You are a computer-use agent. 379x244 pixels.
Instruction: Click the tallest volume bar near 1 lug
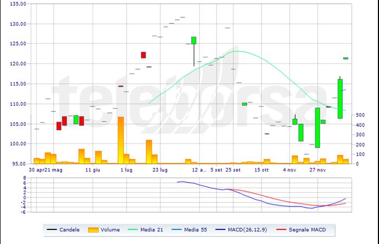point(121,140)
